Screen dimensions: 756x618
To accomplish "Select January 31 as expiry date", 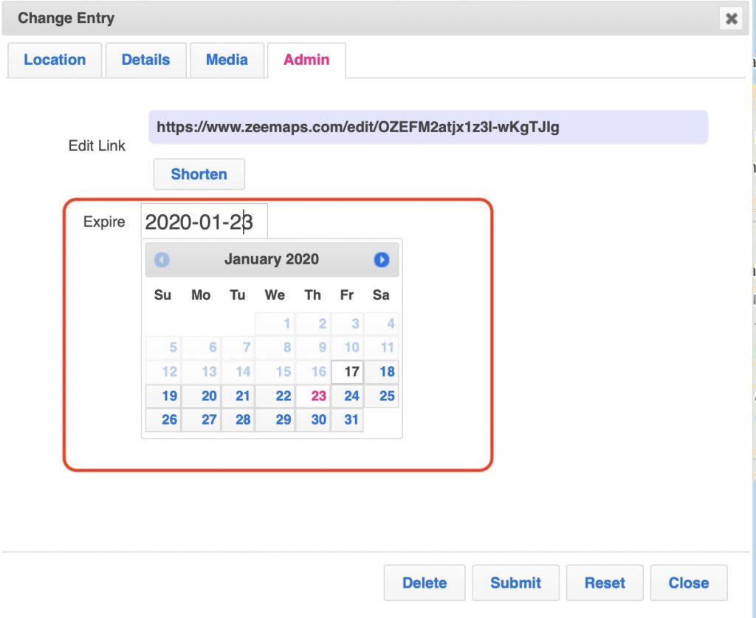I will coord(348,419).
